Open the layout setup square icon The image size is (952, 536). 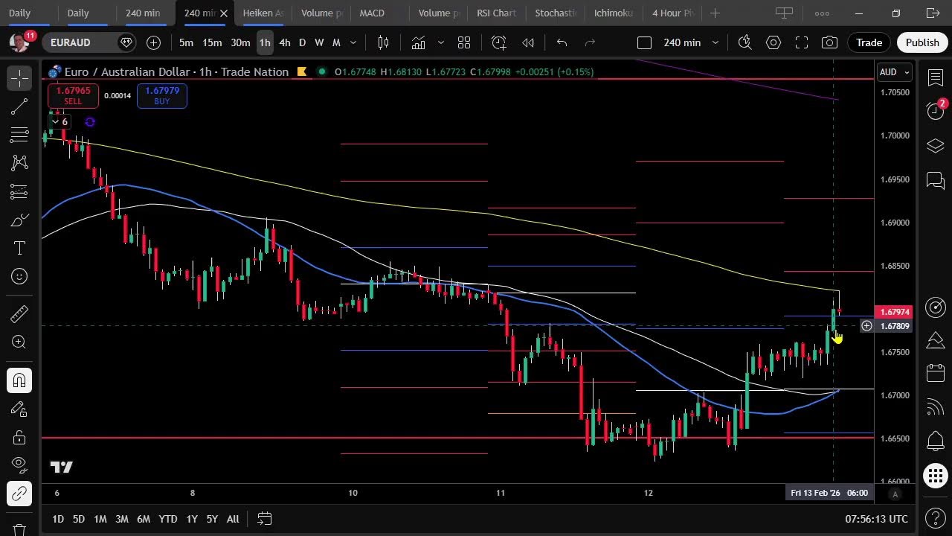pos(644,42)
